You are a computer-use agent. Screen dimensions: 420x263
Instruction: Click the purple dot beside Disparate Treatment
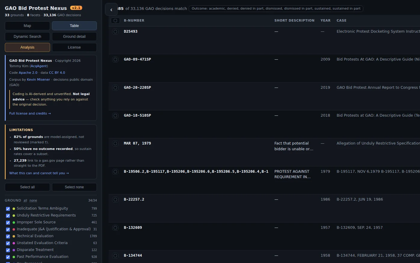tap(14, 250)
